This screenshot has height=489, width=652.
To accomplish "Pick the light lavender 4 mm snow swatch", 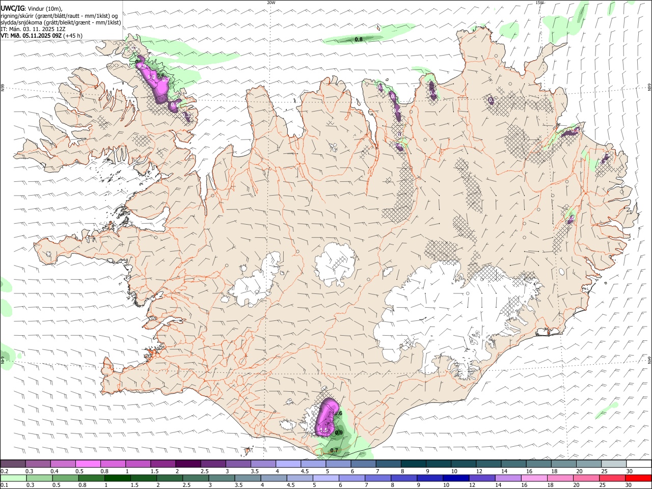I will 288,464.
